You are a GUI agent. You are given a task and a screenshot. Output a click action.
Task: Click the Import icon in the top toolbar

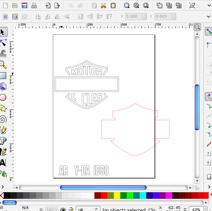48,5
